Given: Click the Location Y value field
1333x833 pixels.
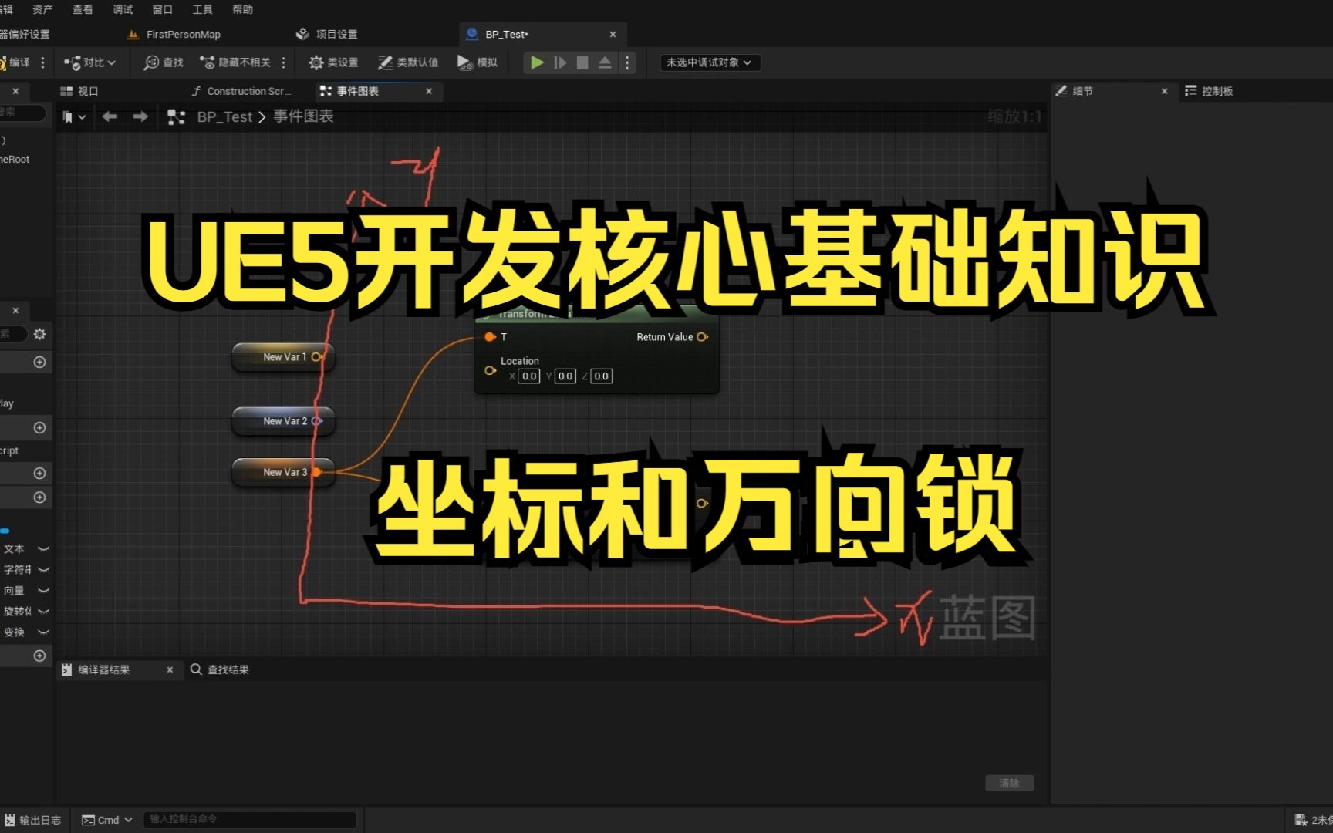Looking at the screenshot, I should (565, 376).
